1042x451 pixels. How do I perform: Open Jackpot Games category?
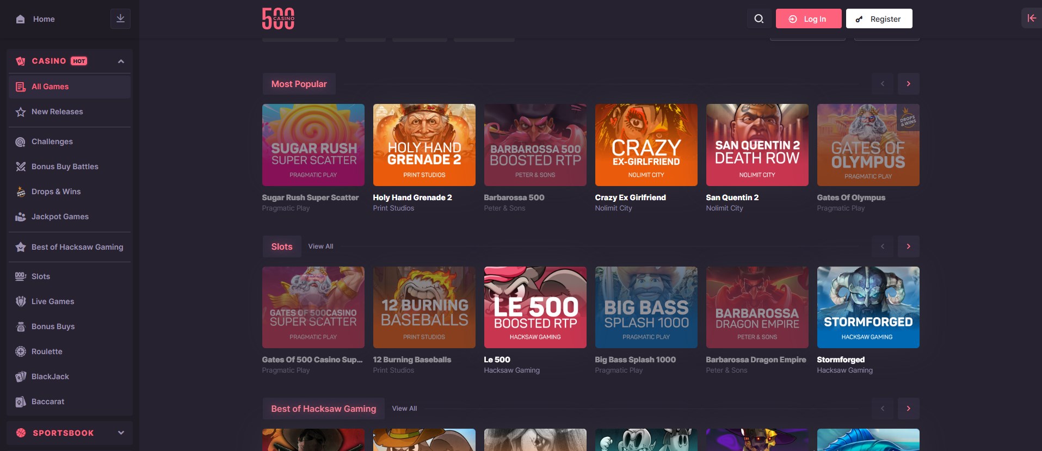pyautogui.click(x=70, y=217)
